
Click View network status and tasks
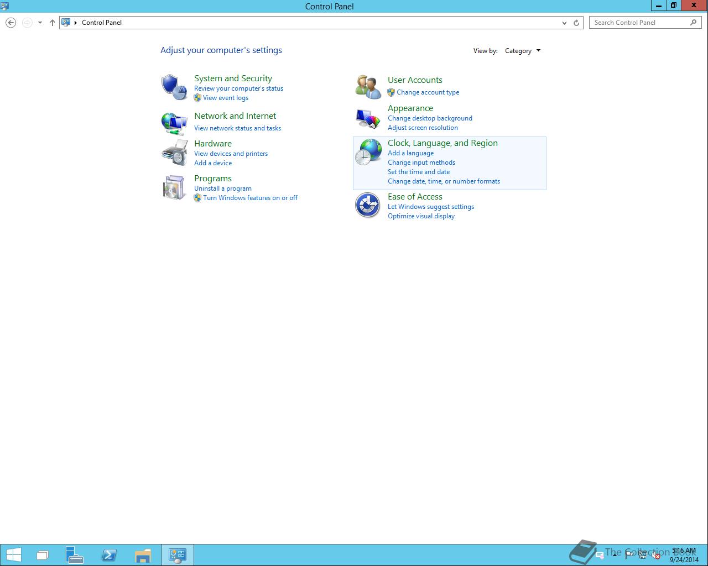click(x=237, y=128)
